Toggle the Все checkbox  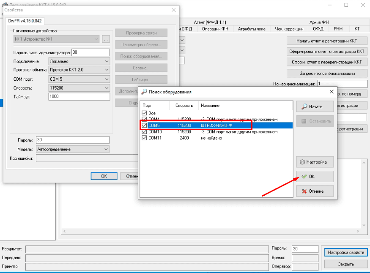[x=145, y=113]
